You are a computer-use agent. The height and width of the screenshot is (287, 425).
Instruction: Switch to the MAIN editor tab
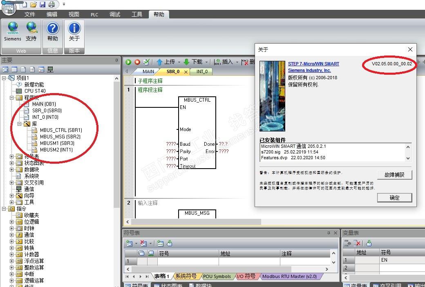pos(148,71)
